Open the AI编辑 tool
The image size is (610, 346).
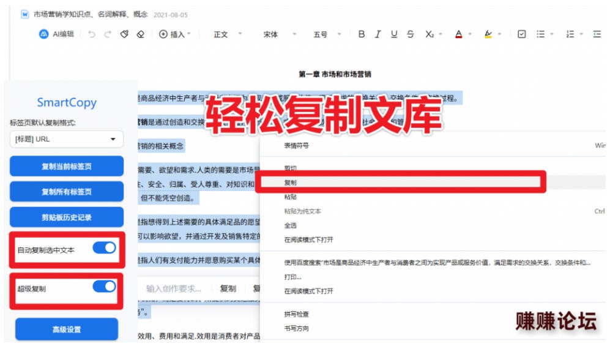(56, 34)
